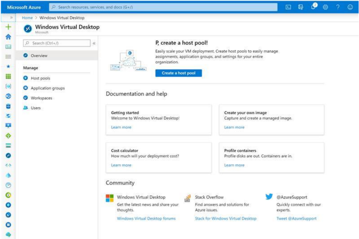This screenshot has width=359, height=239.
Task: Open Cloud Shell from the top bar
Action: point(288,7)
